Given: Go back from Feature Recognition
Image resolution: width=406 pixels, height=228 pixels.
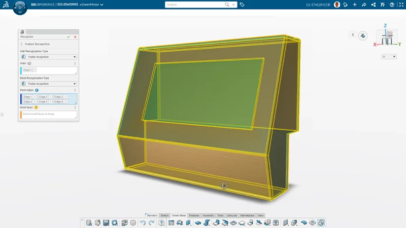Looking at the screenshot, I should (21, 44).
